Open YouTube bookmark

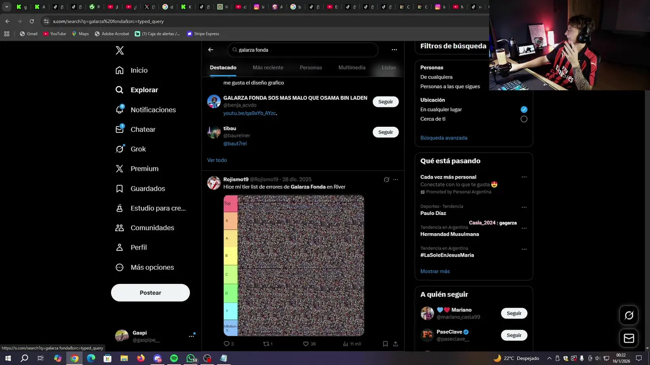54,34
